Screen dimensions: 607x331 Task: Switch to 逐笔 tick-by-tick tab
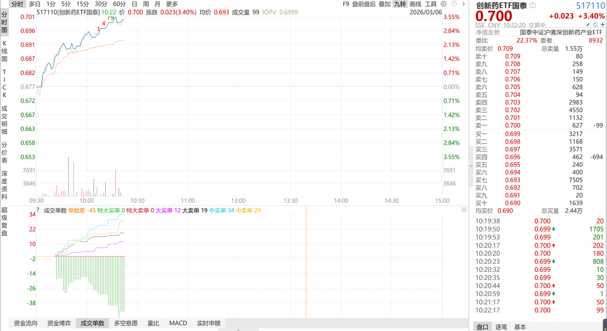click(501, 327)
